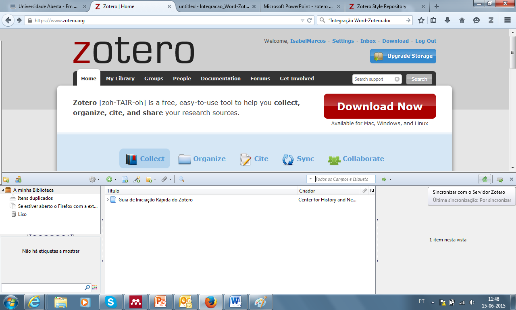Image resolution: width=516 pixels, height=310 pixels.
Task: Open the People tab
Action: tap(182, 79)
